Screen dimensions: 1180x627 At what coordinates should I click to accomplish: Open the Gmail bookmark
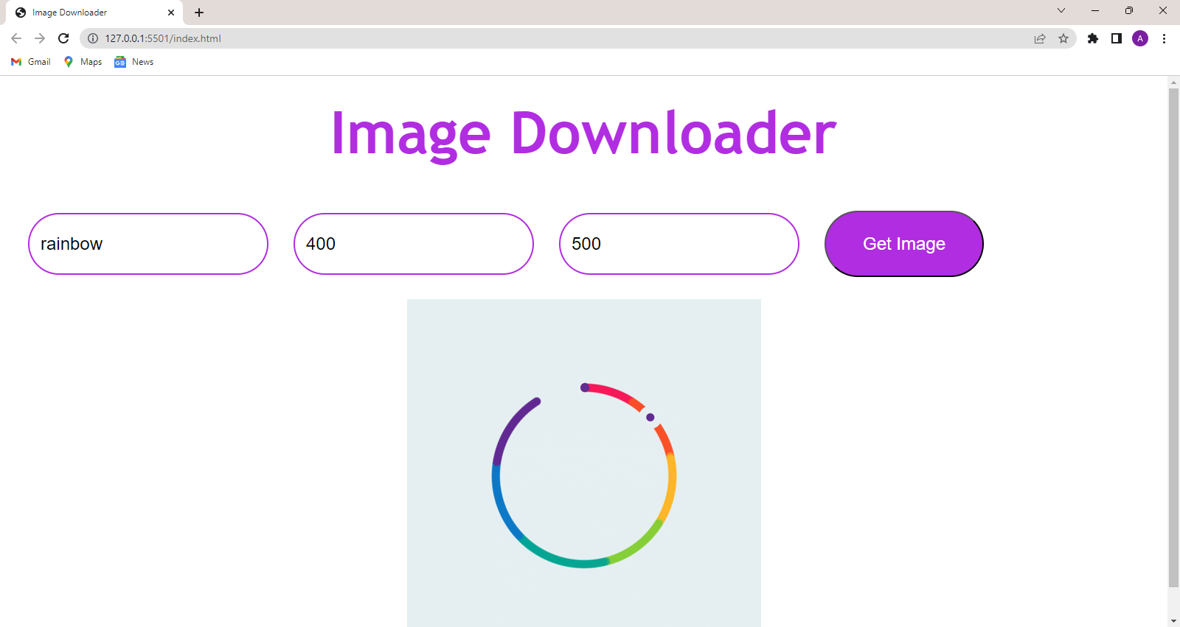[31, 62]
